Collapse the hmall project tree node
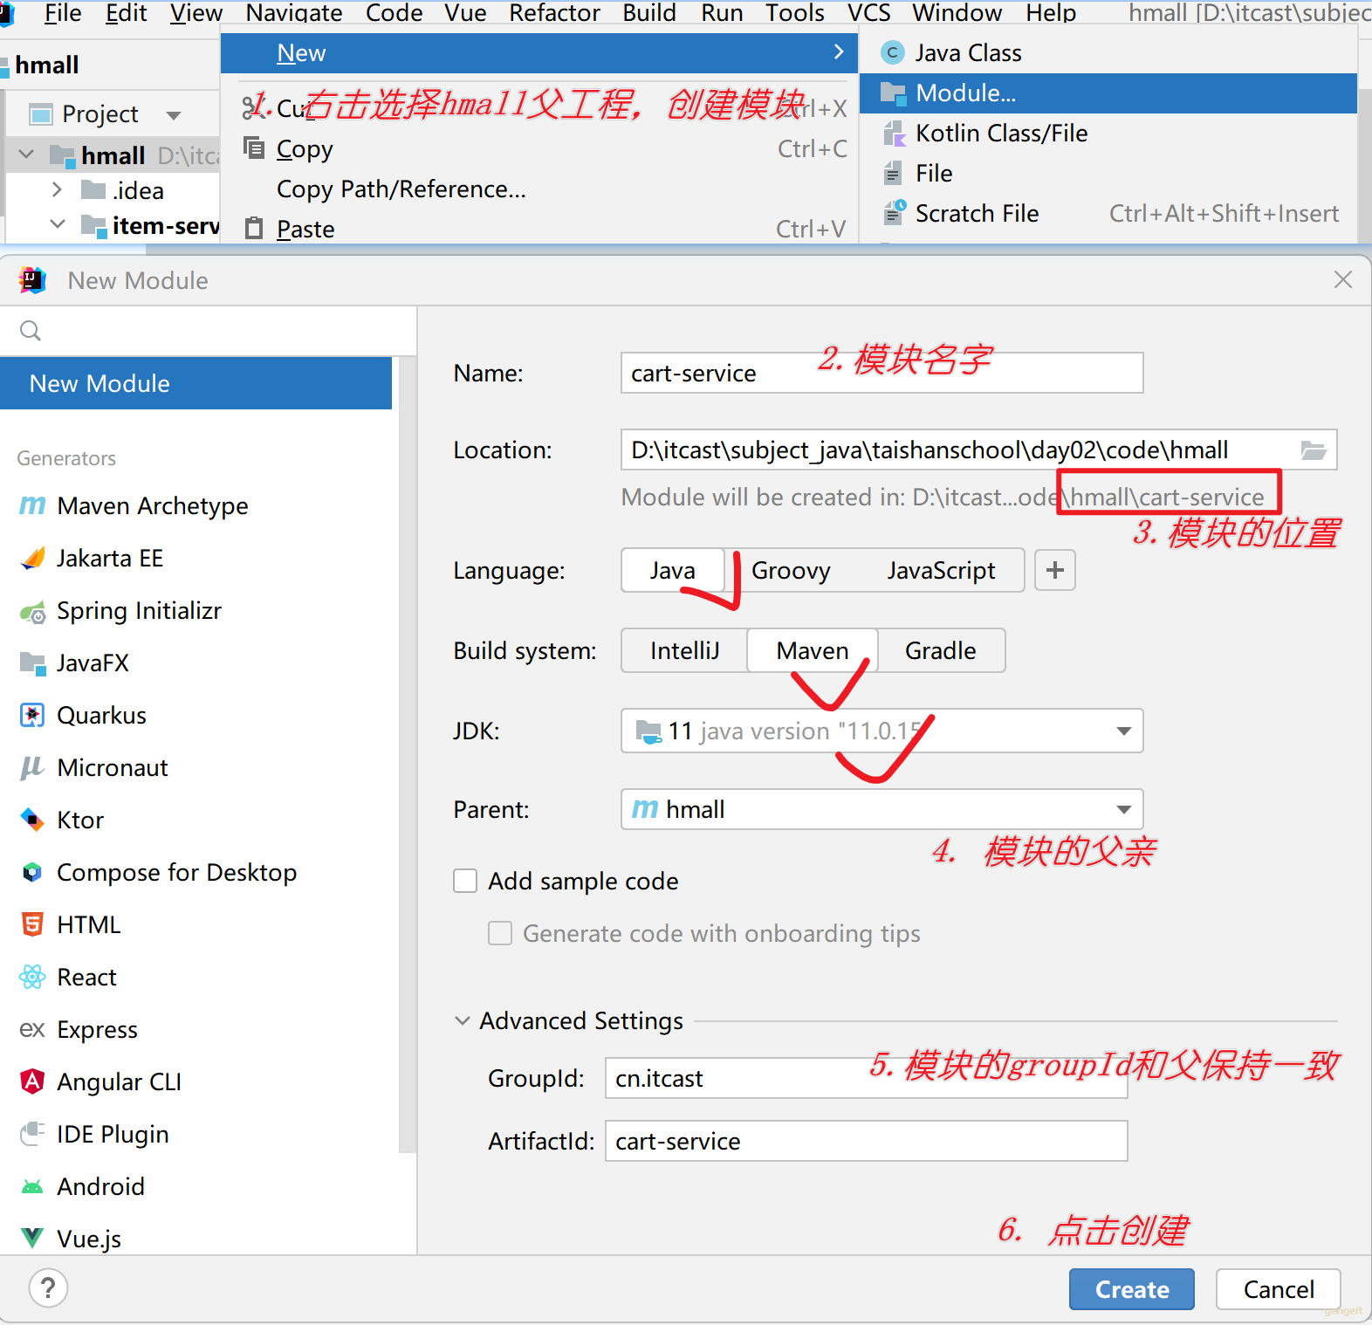 [x=27, y=154]
